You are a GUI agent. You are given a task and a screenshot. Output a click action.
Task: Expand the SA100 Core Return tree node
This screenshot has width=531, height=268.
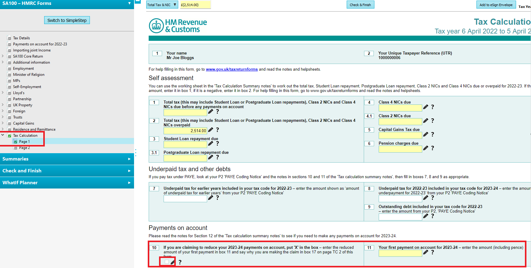pos(3,56)
